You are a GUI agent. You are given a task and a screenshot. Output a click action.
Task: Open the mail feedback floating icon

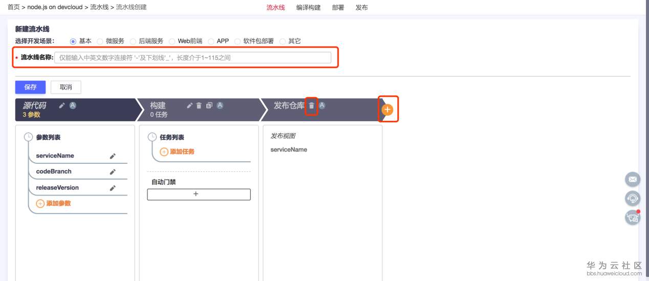pos(633,180)
